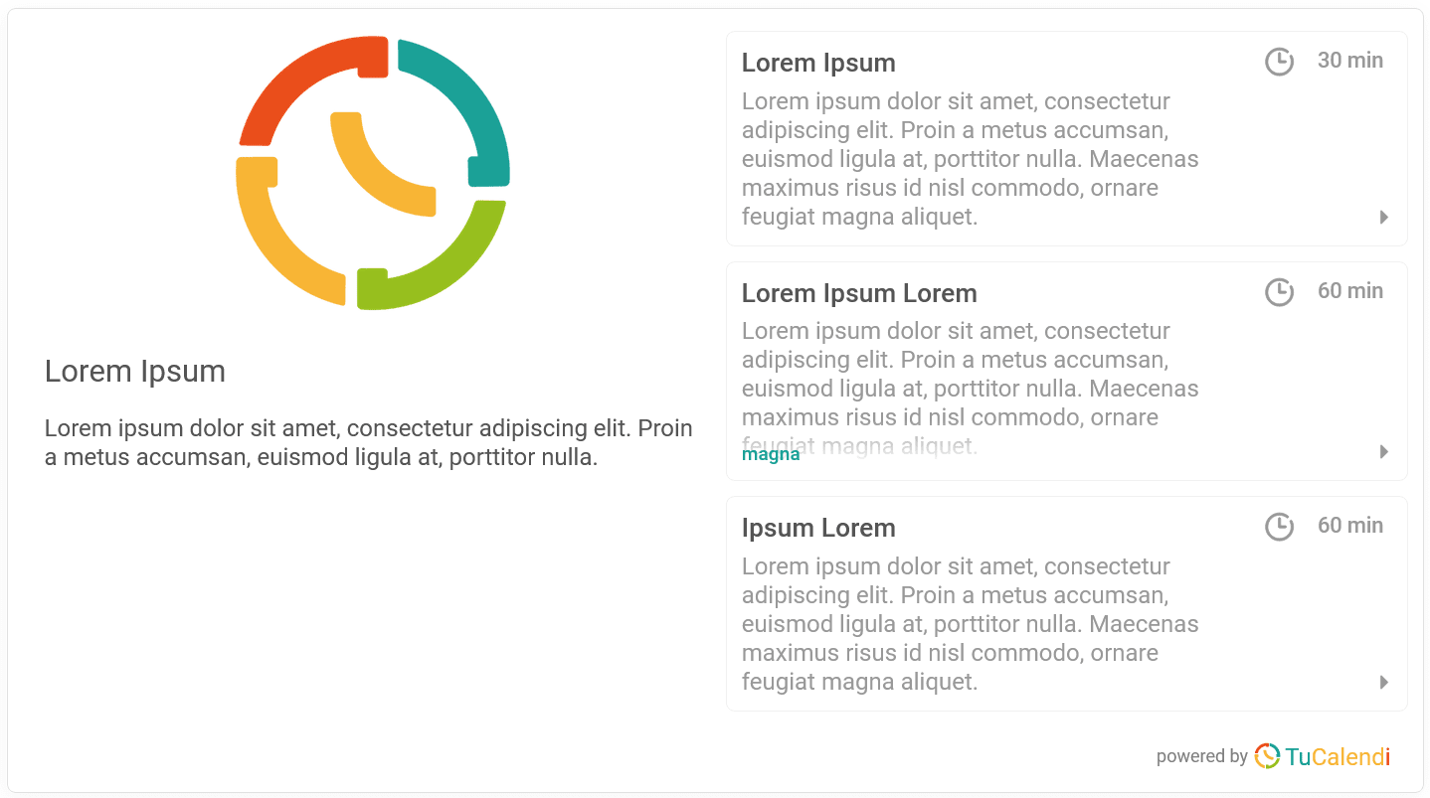Click 60 min in Lorem Ipsum Lorem card
1430x798 pixels.
(x=1350, y=291)
